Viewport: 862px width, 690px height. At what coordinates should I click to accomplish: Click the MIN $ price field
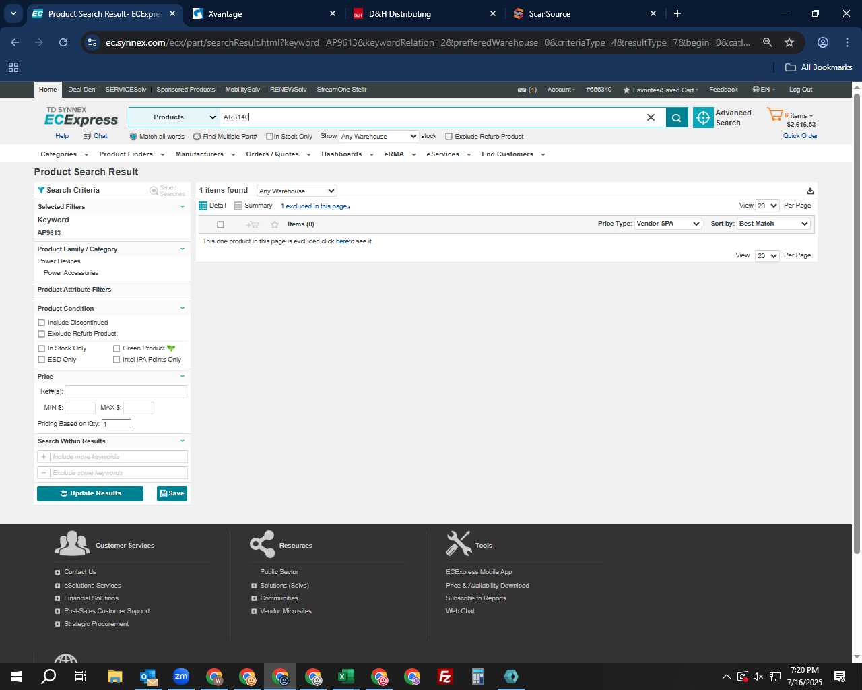pos(80,408)
